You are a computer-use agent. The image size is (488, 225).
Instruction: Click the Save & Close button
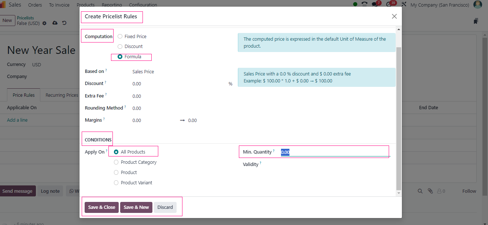coord(101,207)
